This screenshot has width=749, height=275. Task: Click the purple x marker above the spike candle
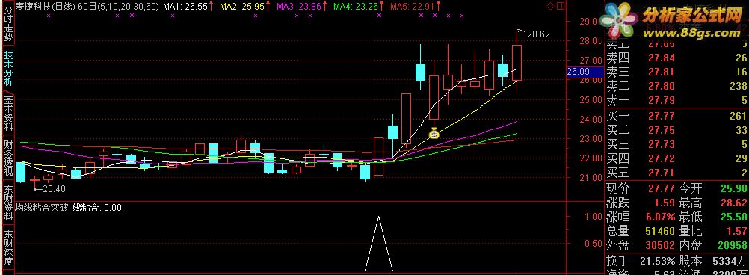380,15
